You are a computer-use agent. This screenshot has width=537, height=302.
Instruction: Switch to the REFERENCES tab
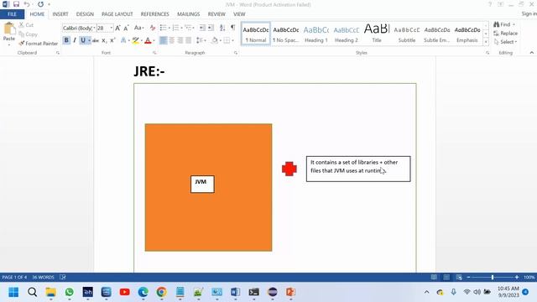154,14
